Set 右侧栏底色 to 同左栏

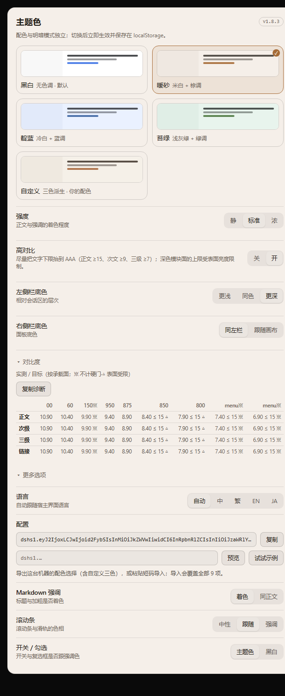coord(234,330)
